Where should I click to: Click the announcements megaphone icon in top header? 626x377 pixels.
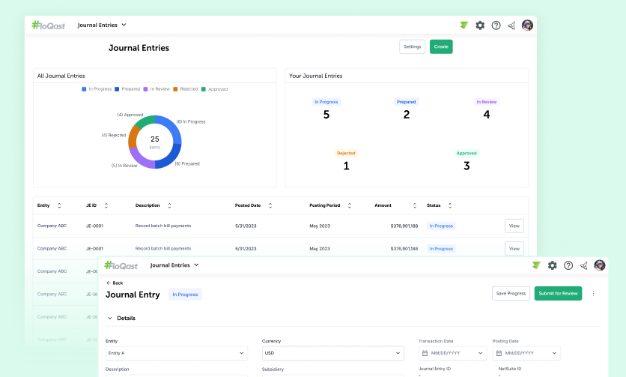point(511,25)
